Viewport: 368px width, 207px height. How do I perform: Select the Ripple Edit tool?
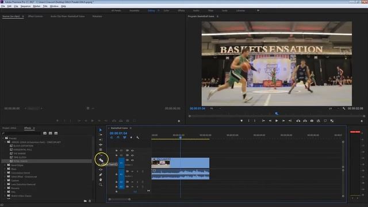click(x=101, y=140)
